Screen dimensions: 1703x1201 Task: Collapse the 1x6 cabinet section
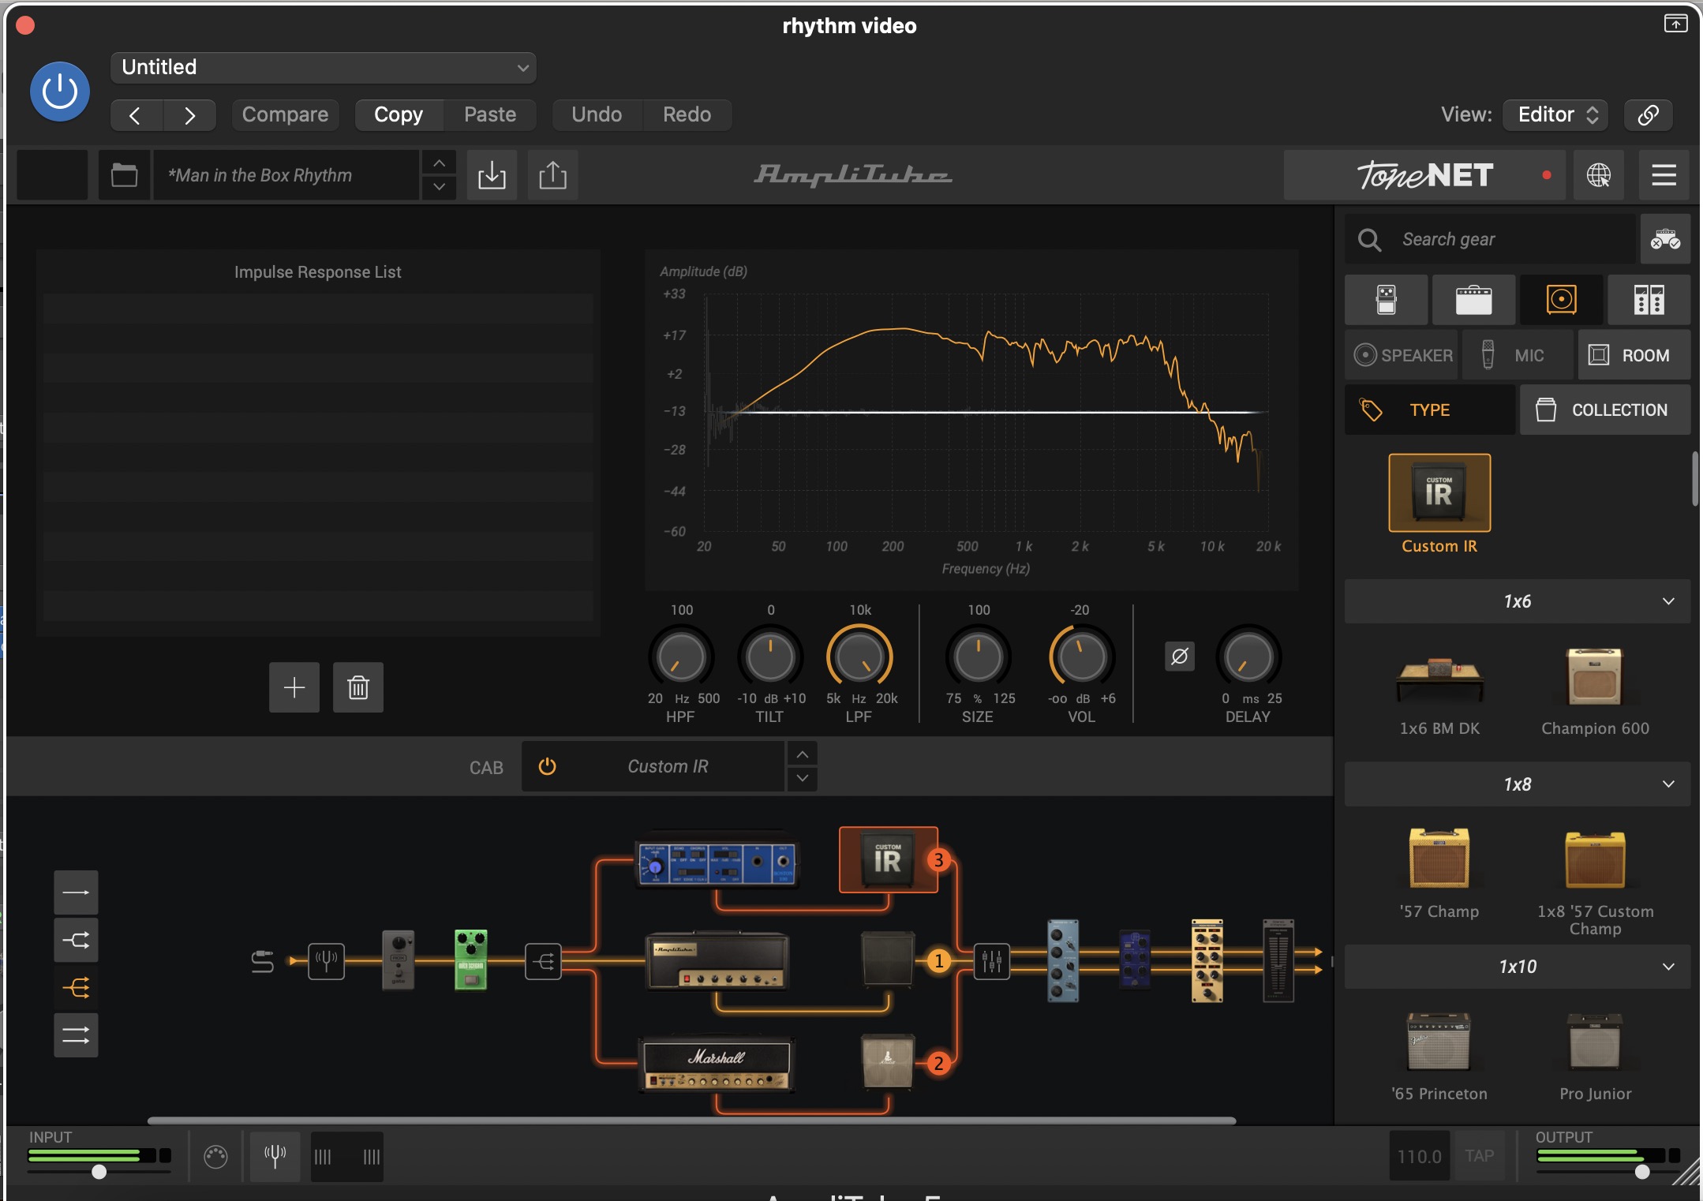(x=1517, y=601)
